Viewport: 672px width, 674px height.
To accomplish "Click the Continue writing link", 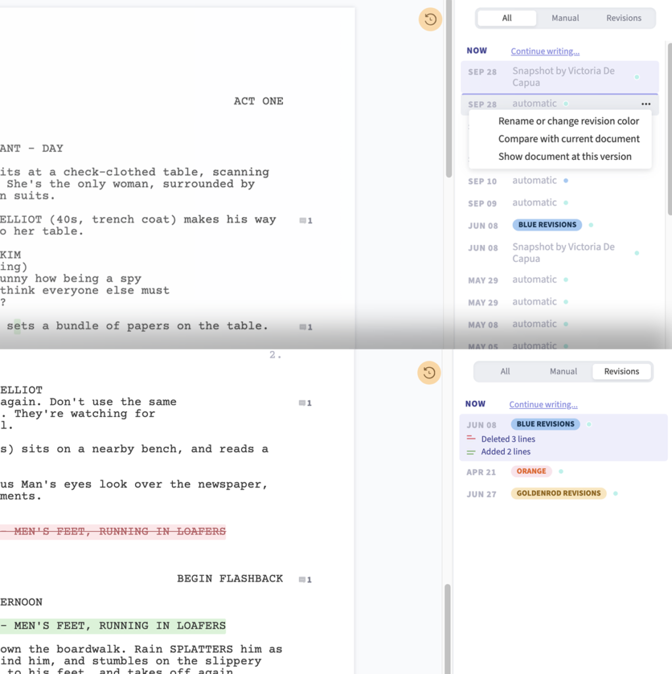I will click(x=544, y=51).
